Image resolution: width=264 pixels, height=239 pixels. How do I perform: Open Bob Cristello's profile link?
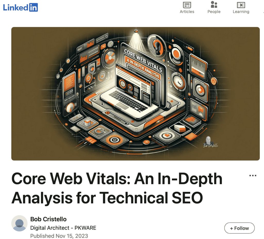click(x=48, y=219)
